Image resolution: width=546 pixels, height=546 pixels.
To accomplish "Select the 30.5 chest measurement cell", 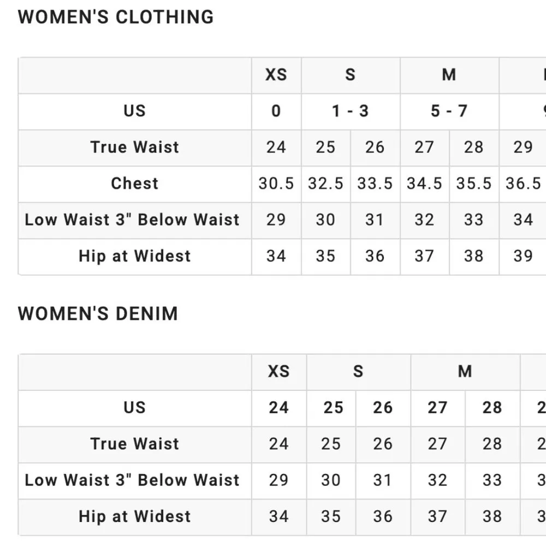I will [276, 183].
